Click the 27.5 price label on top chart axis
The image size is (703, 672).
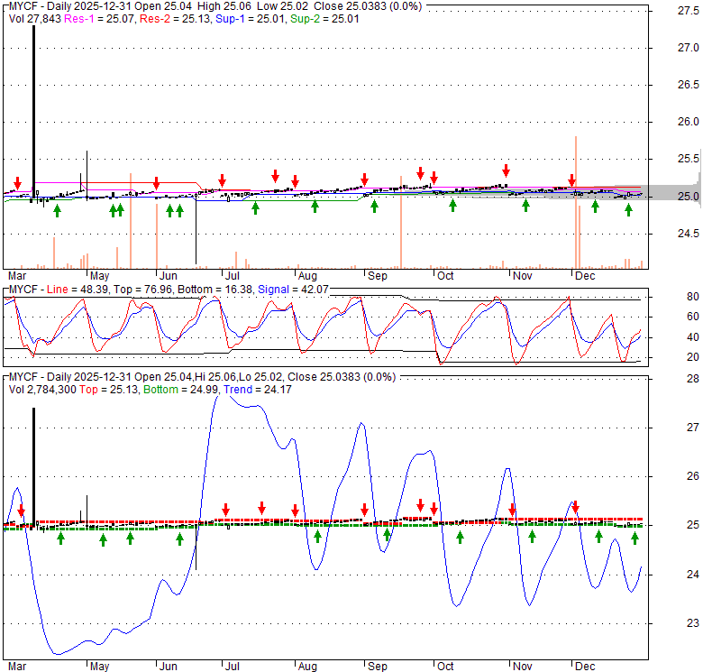pyautogui.click(x=665, y=11)
